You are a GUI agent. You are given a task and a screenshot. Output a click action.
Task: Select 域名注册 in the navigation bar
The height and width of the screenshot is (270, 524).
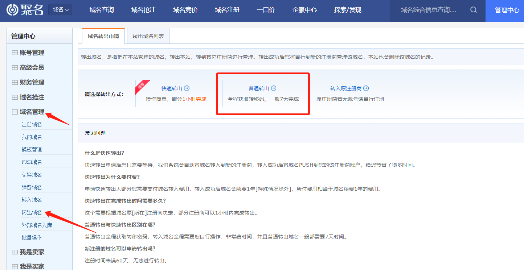(x=227, y=10)
